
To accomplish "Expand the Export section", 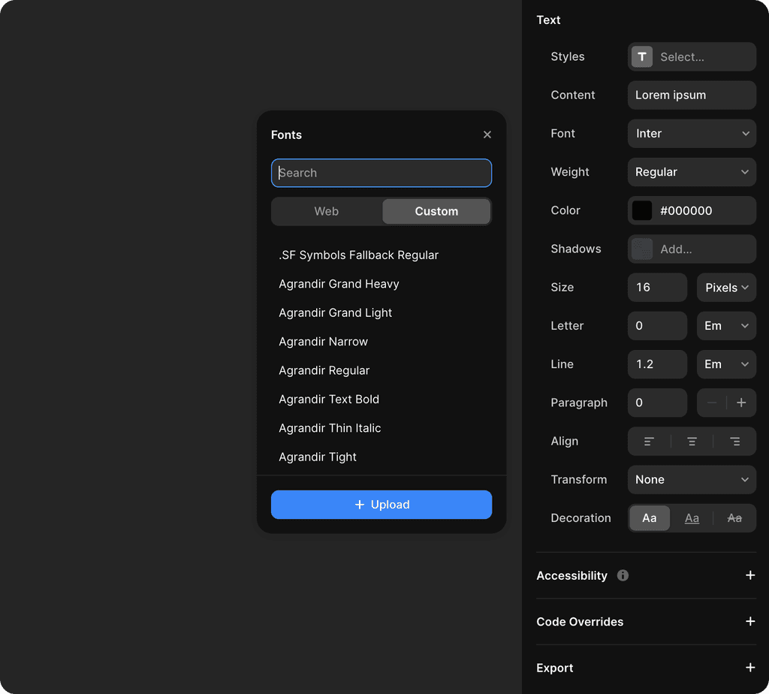I will click(x=750, y=668).
